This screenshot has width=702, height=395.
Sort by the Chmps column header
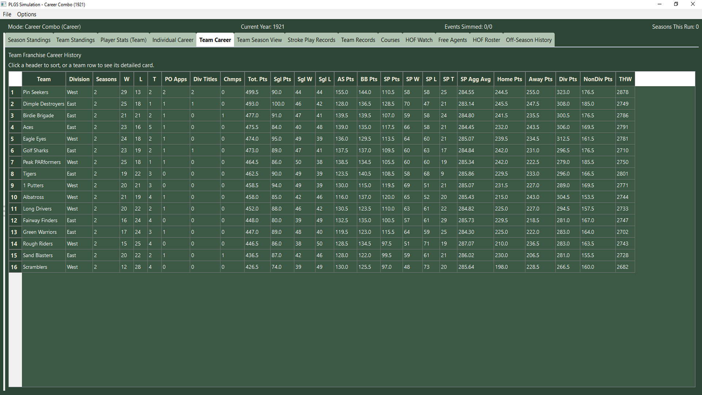click(232, 79)
